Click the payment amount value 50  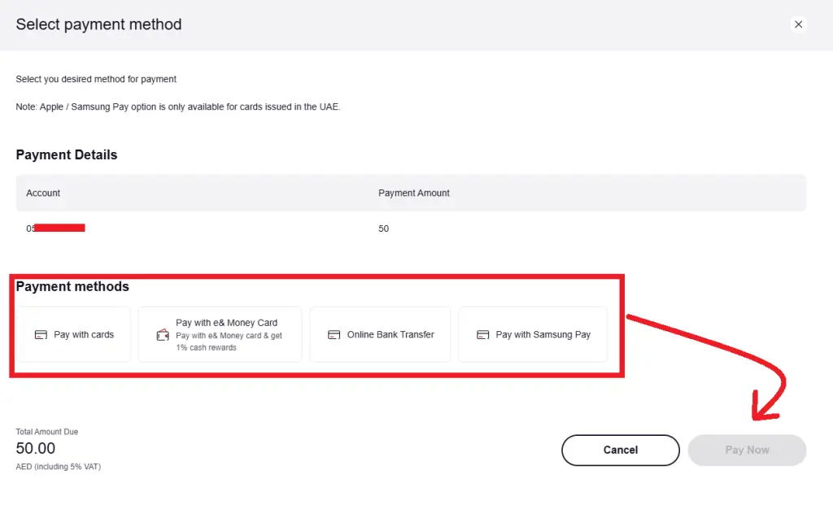[383, 229]
